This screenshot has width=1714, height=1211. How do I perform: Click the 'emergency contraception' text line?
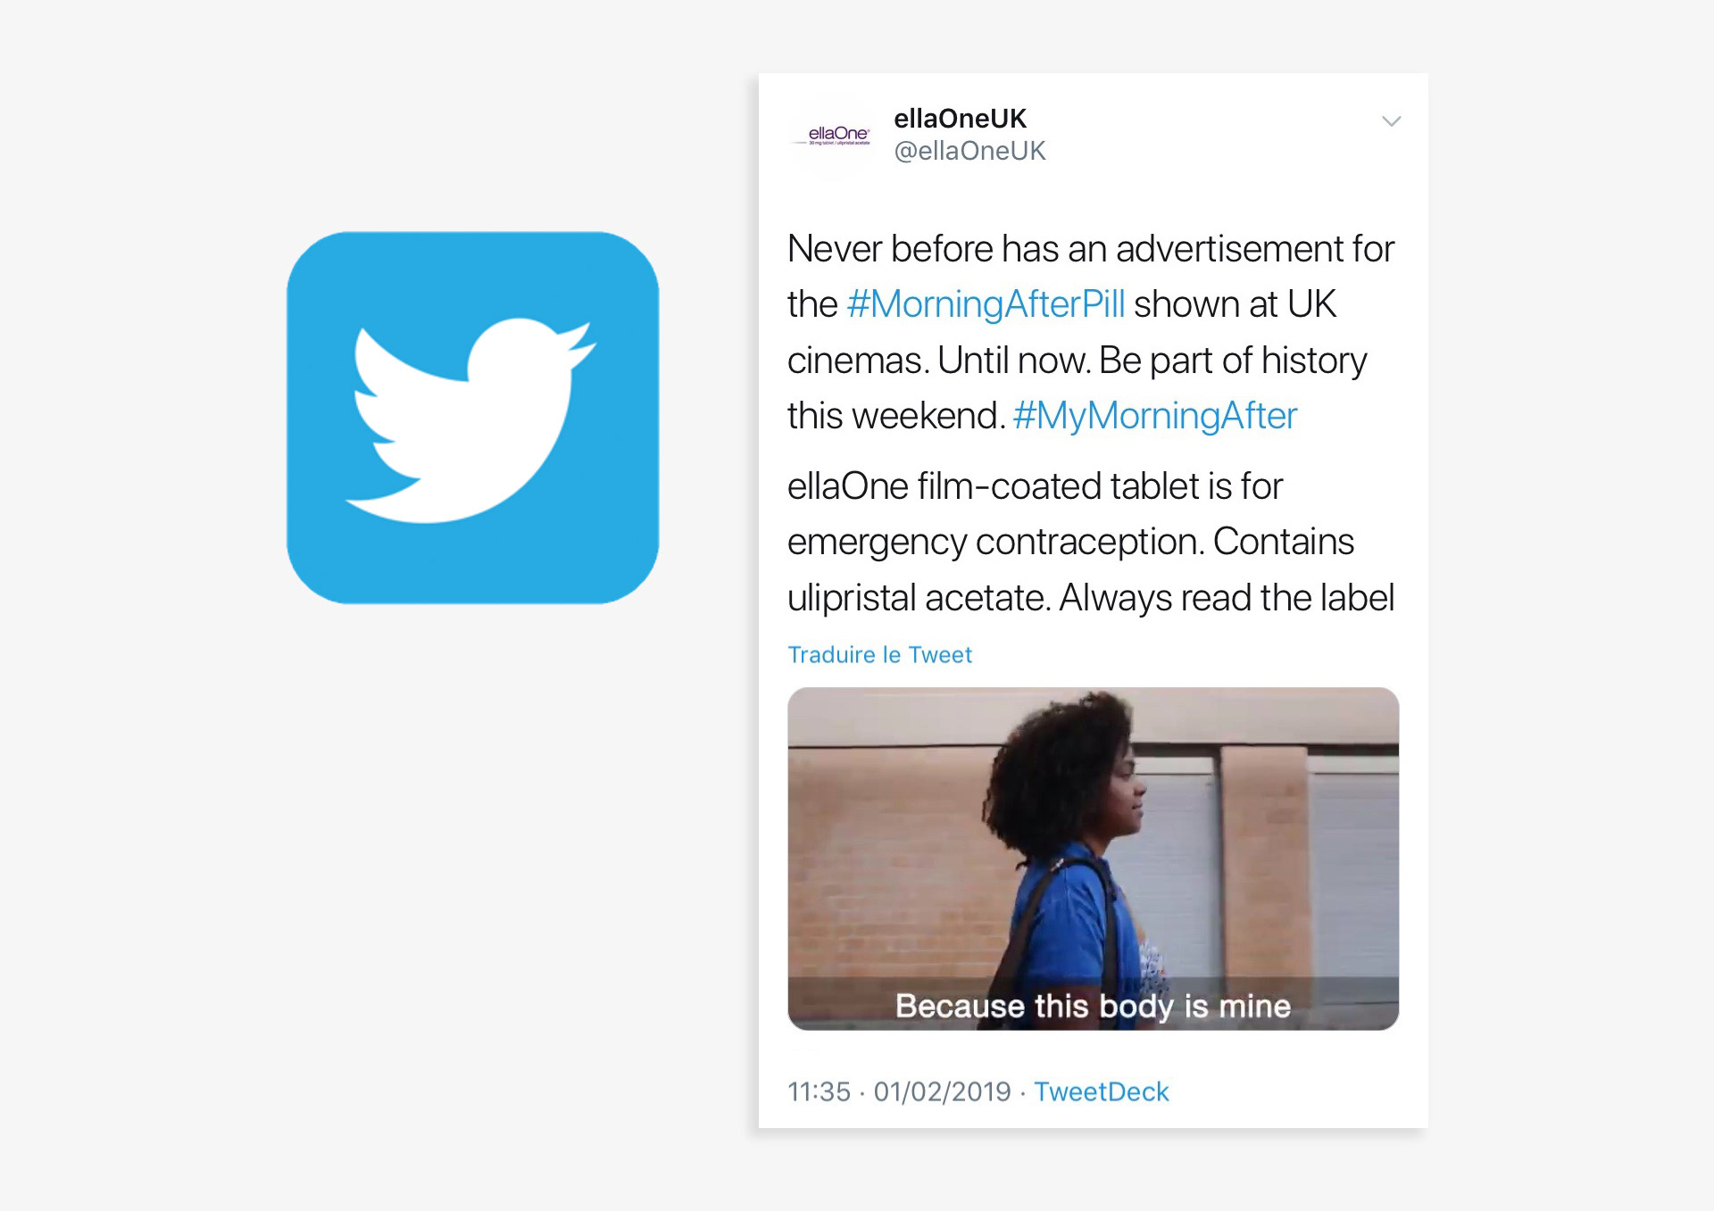(x=1070, y=542)
